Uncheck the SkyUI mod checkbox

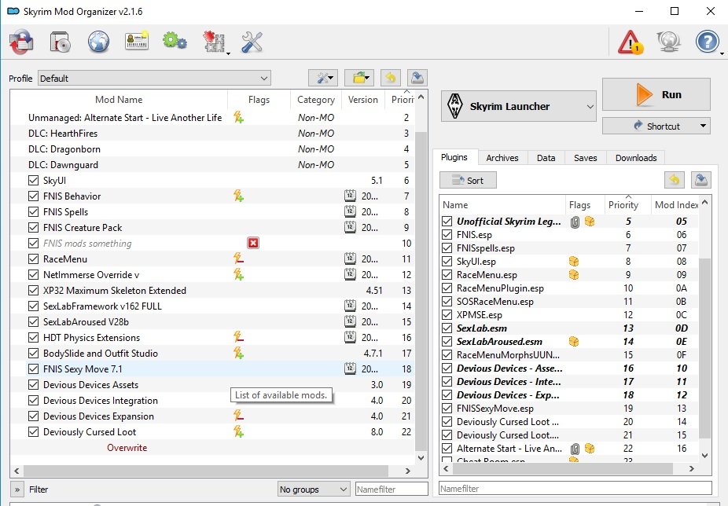click(x=34, y=180)
